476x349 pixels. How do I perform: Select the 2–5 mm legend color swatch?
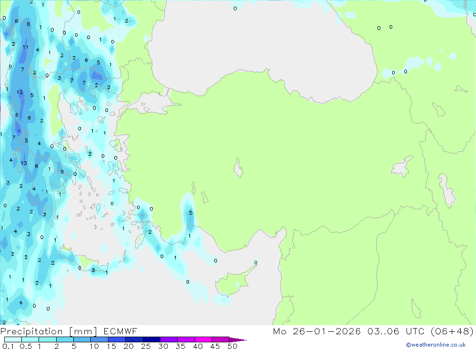click(x=65, y=339)
